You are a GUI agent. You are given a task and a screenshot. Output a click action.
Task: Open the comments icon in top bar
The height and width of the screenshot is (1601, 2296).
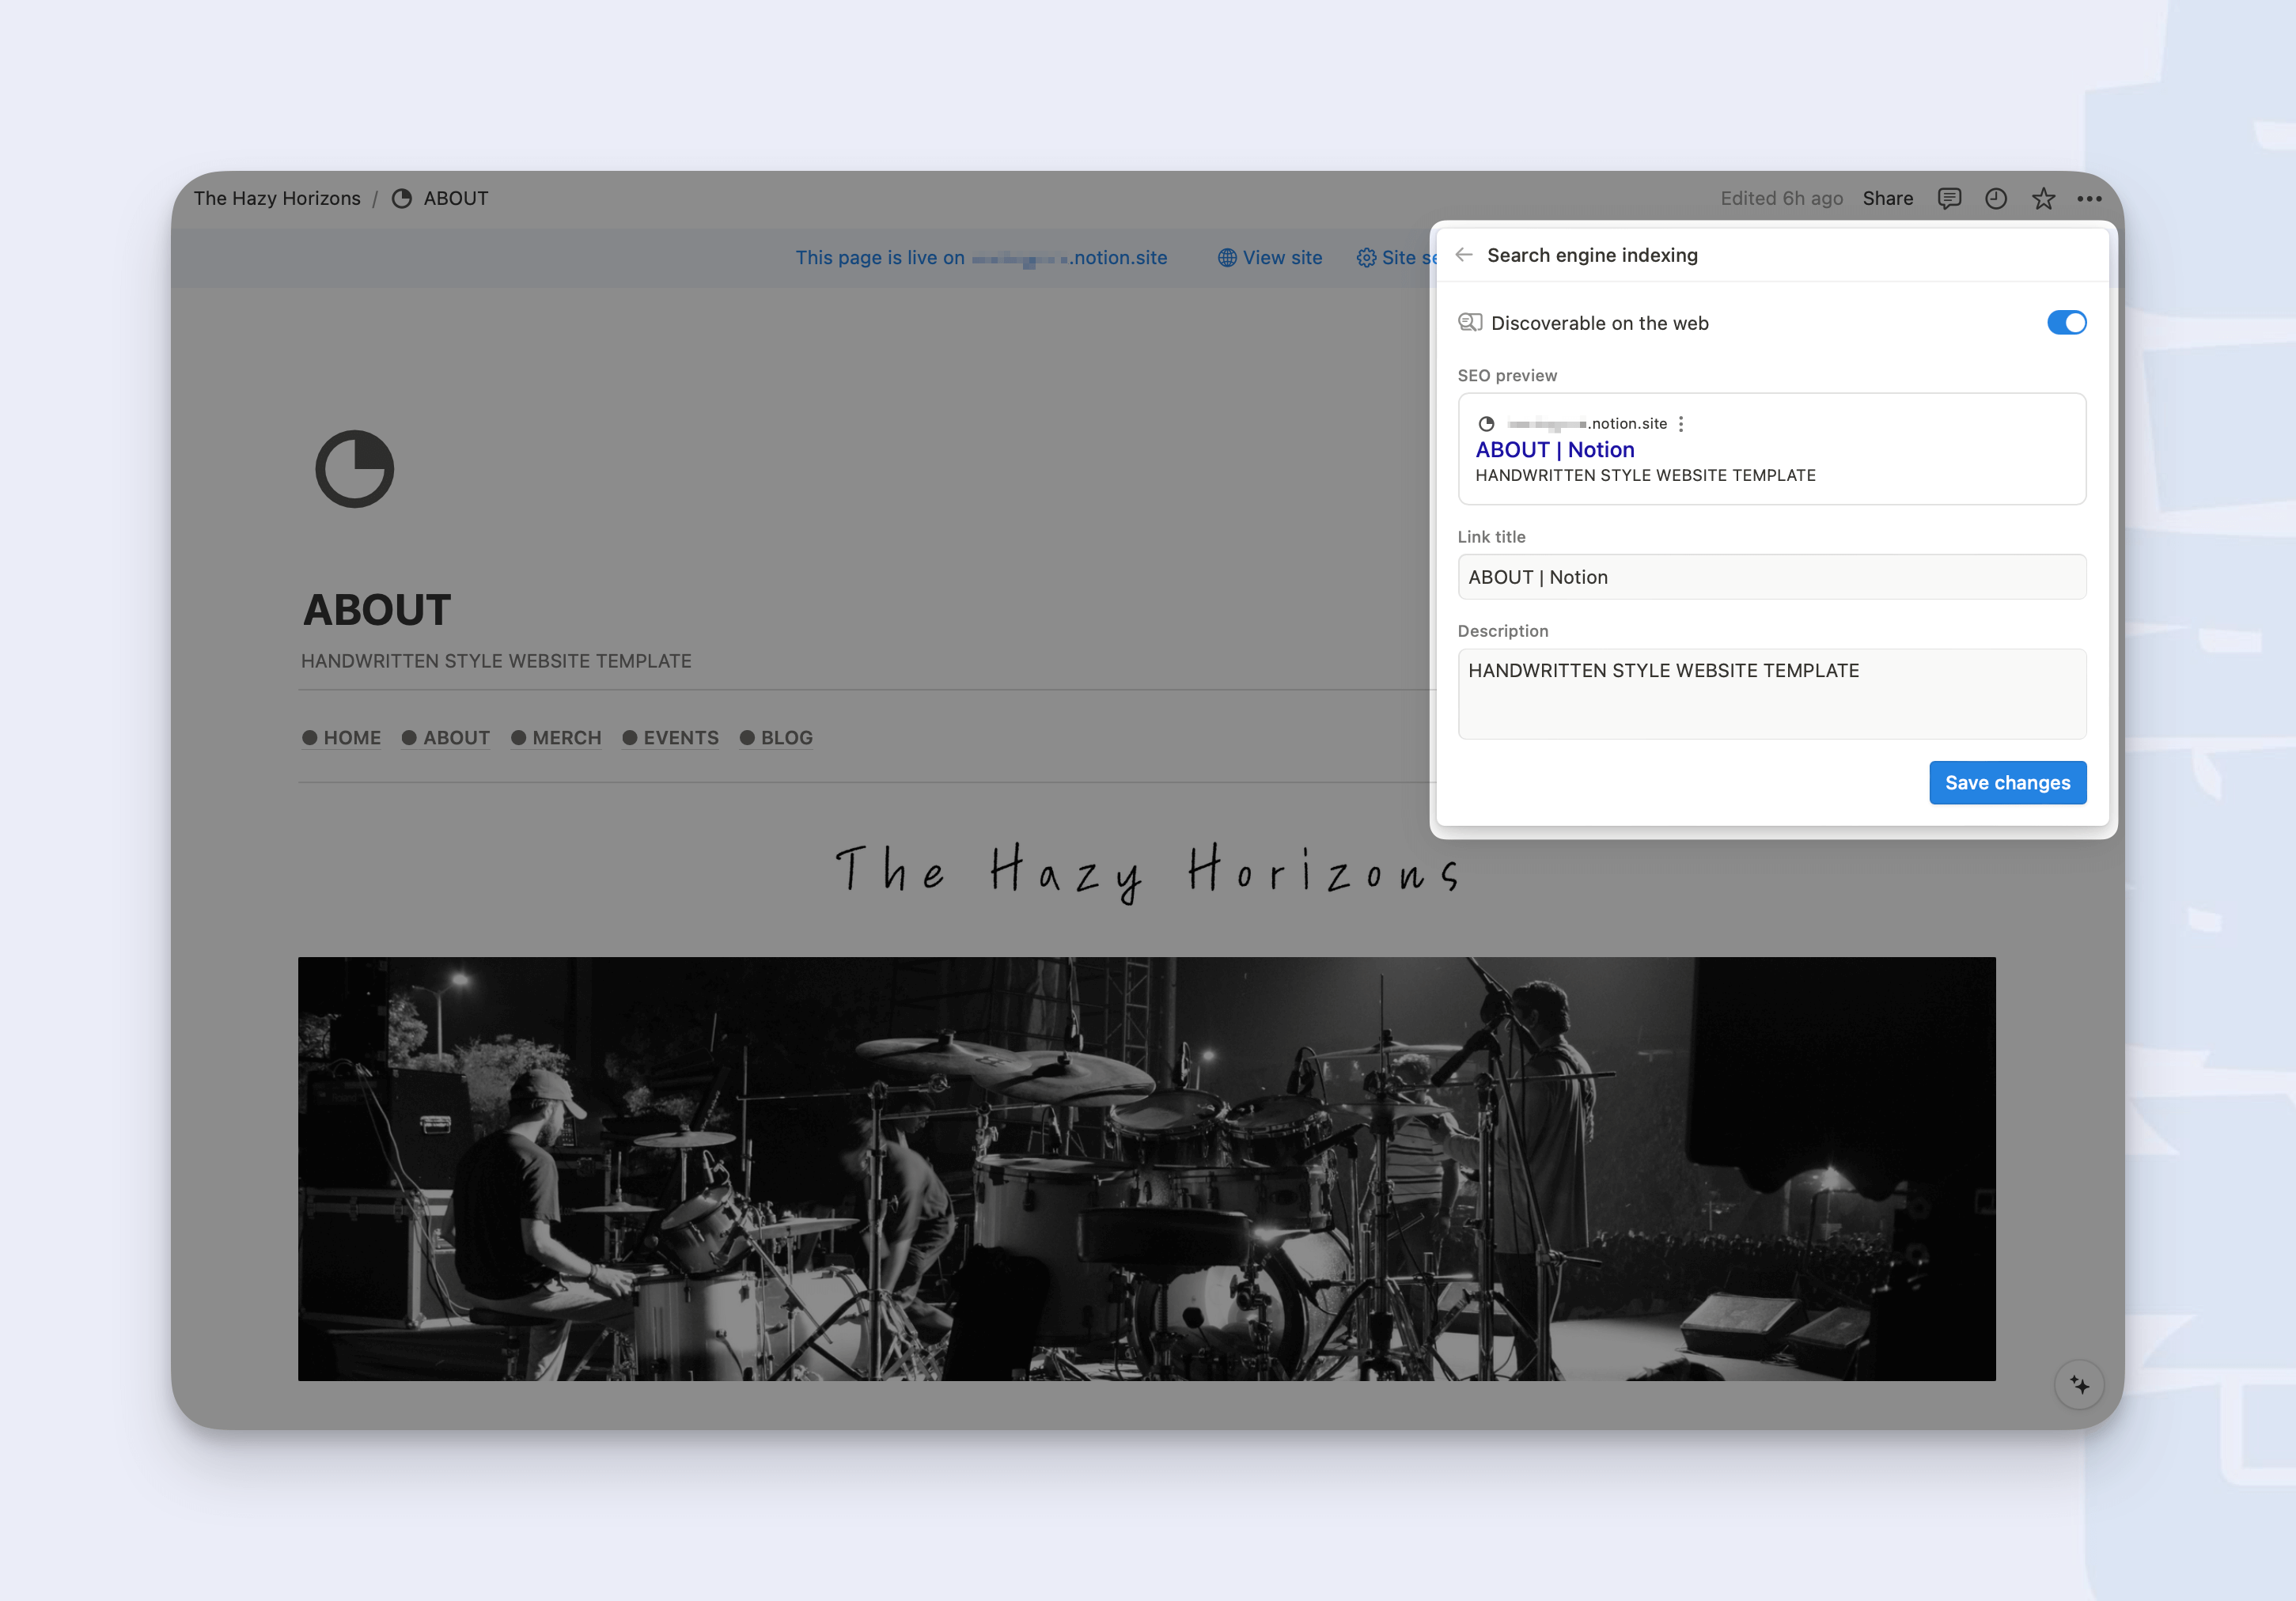pos(1949,198)
